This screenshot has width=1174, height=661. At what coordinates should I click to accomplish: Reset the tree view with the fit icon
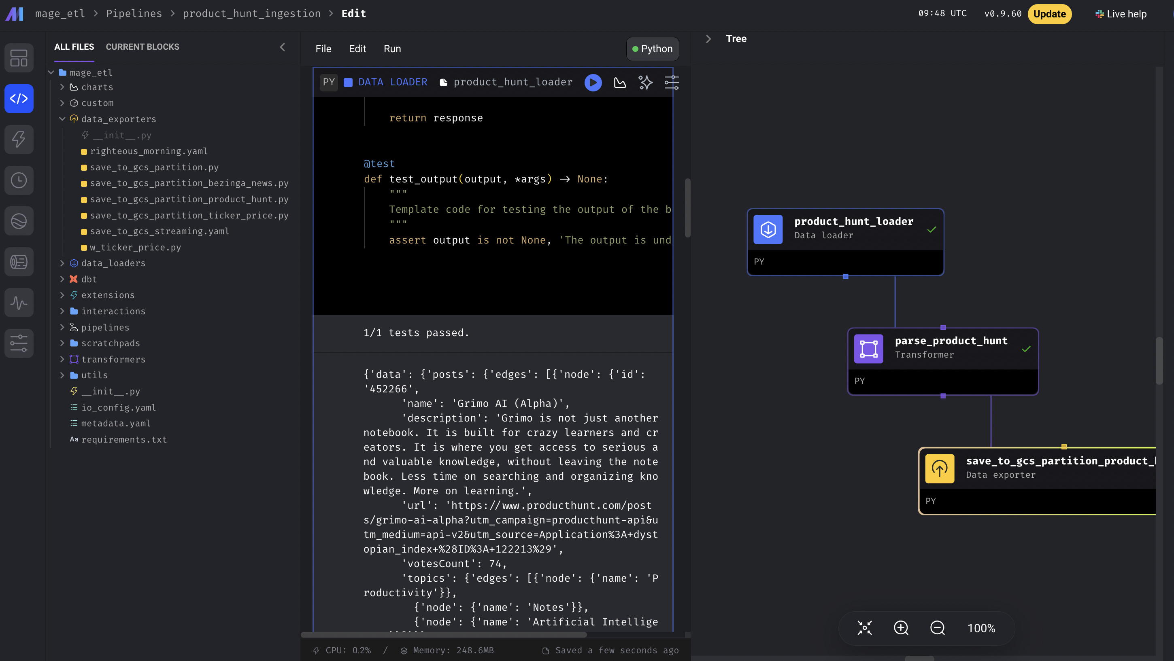click(865, 628)
